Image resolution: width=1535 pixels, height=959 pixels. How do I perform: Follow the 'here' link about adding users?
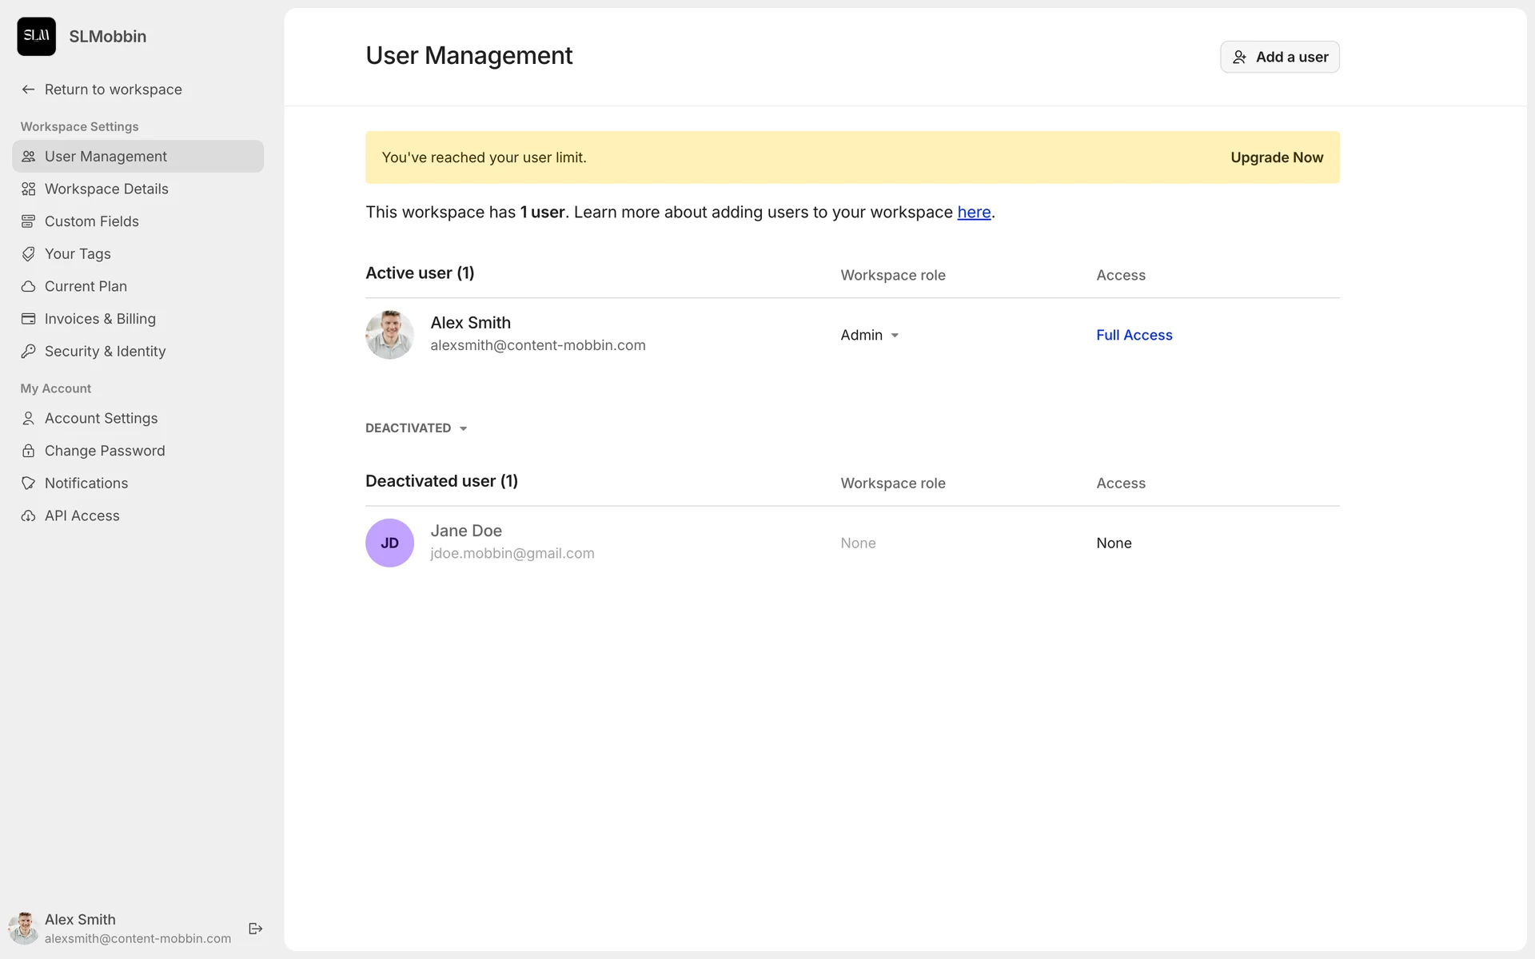click(x=974, y=212)
